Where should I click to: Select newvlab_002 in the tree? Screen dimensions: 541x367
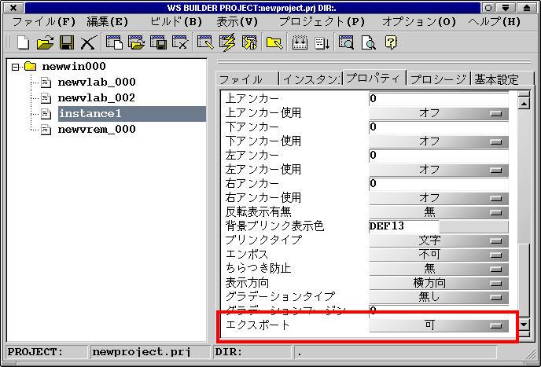coord(97,98)
